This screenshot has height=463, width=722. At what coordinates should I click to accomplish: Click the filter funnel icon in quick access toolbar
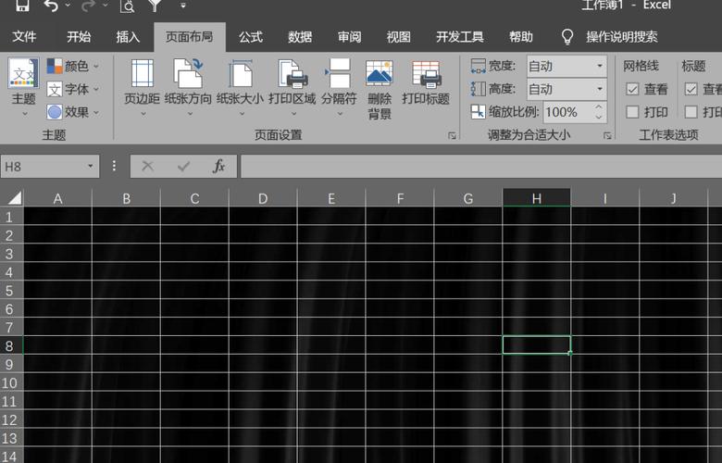coord(156,5)
